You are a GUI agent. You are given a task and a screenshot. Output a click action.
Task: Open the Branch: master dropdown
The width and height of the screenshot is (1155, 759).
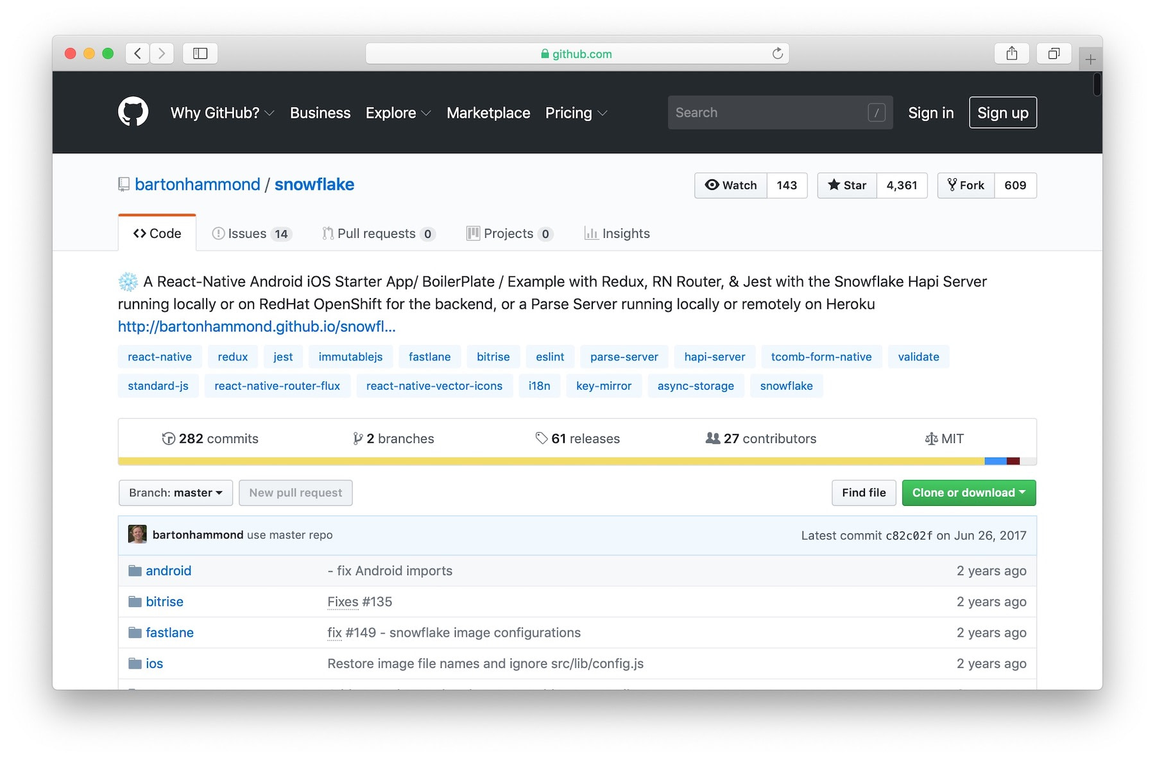point(176,492)
